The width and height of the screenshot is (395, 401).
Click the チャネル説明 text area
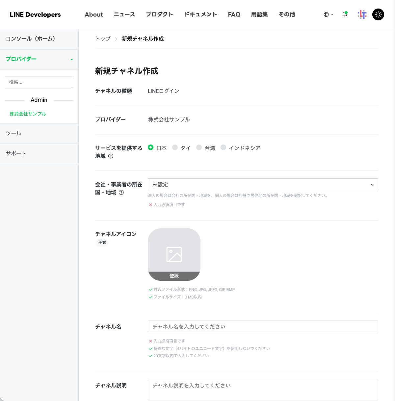263,390
